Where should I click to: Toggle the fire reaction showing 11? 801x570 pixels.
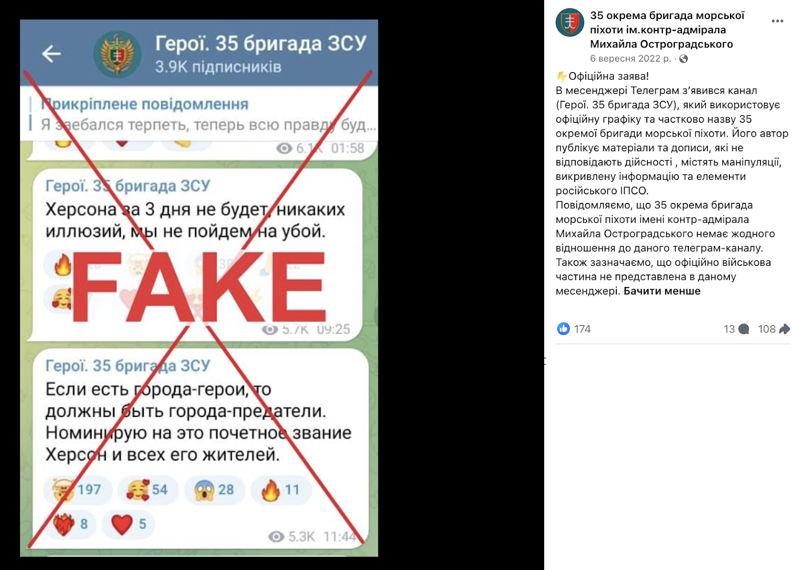coord(281,489)
